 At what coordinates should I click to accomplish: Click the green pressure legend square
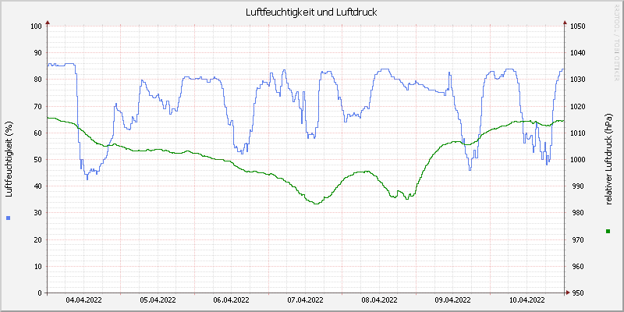608,231
